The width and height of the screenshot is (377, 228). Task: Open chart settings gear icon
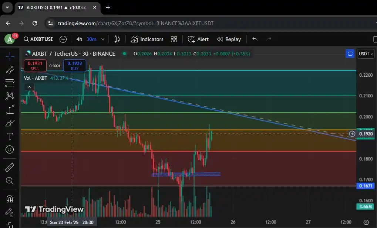coord(366,222)
